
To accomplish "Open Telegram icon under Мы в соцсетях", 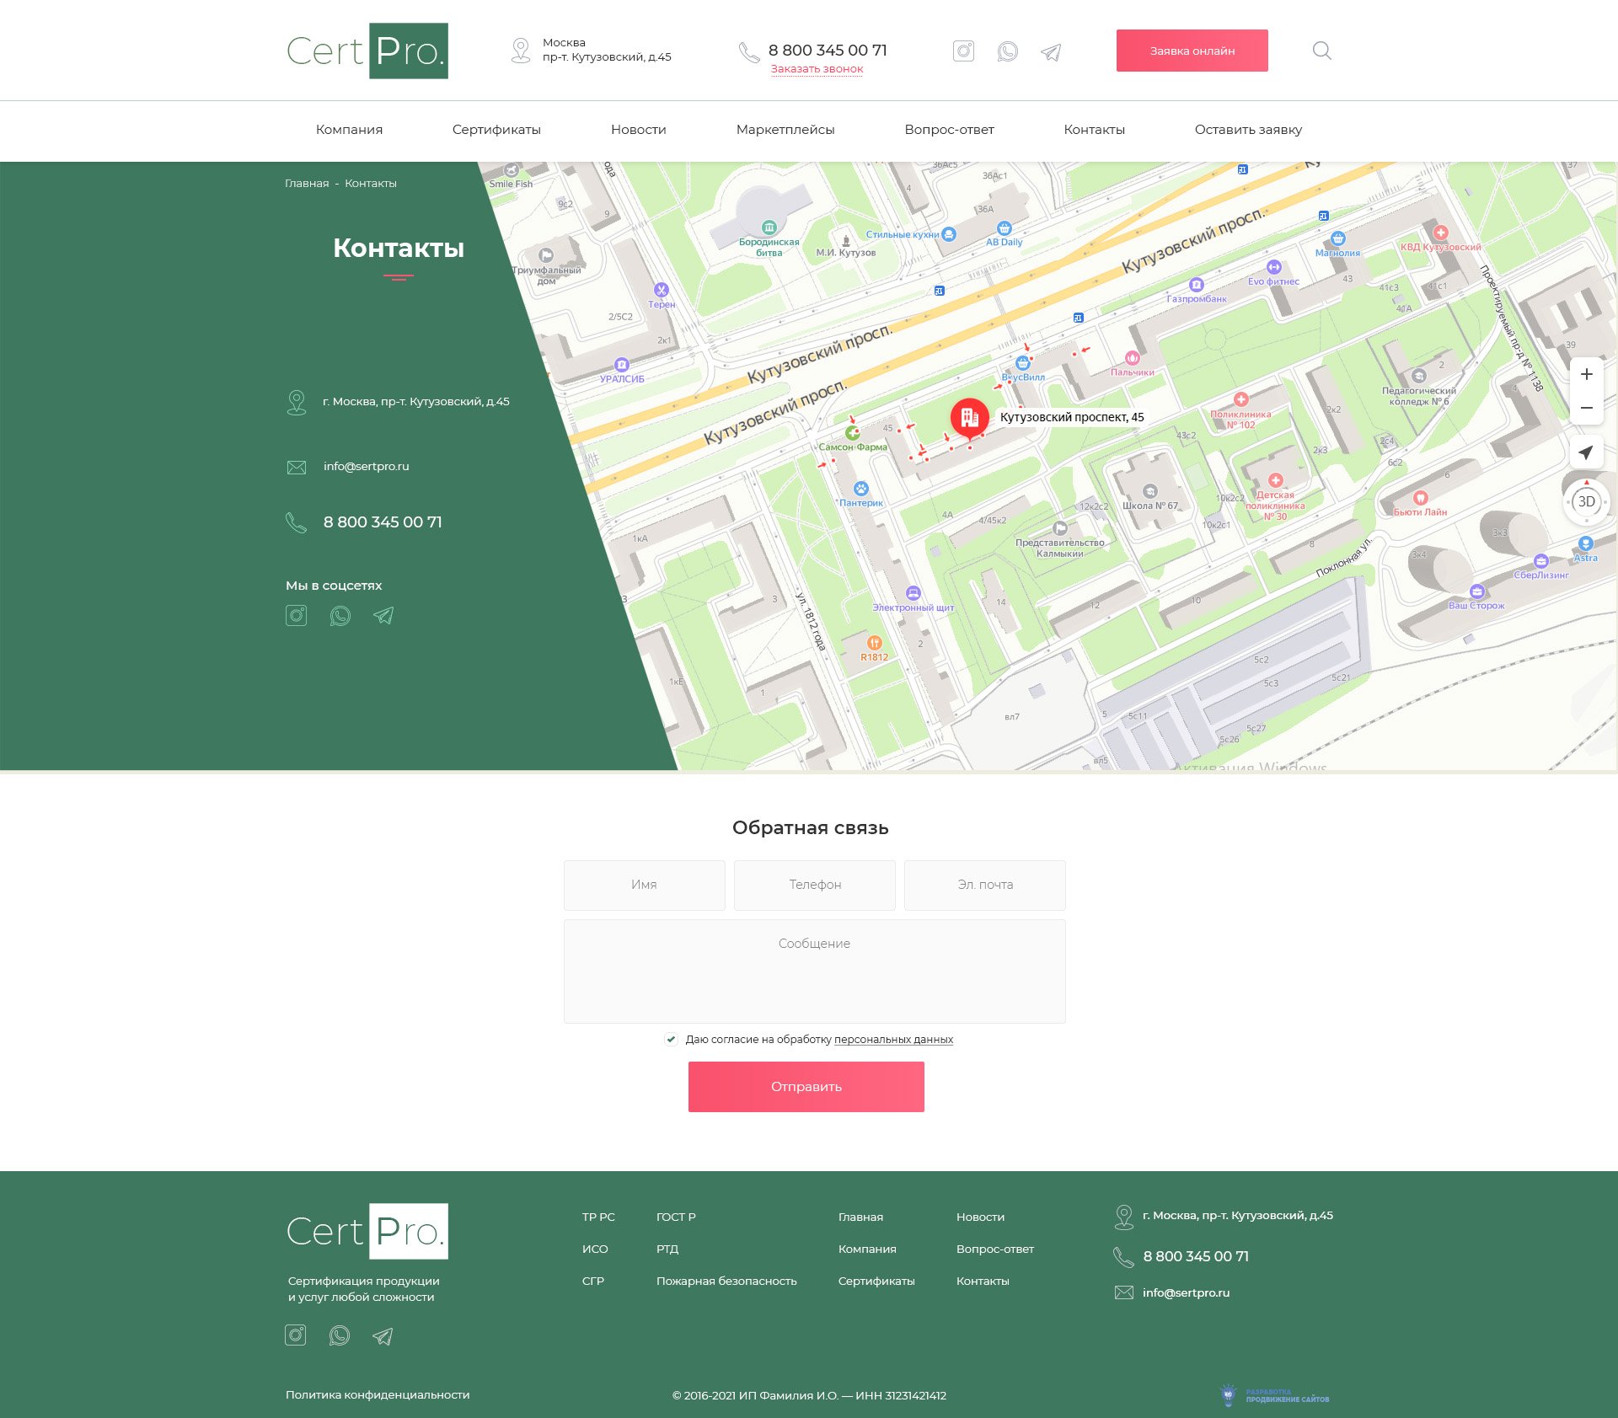I will click(x=383, y=616).
